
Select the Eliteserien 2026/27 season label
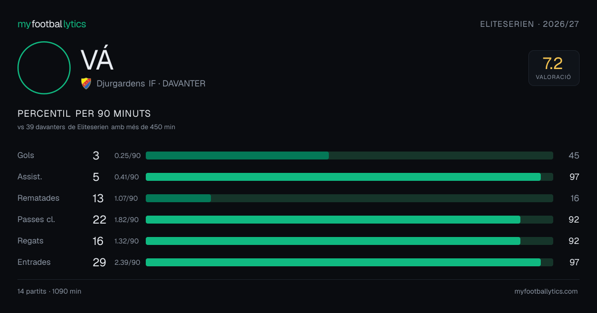click(530, 24)
